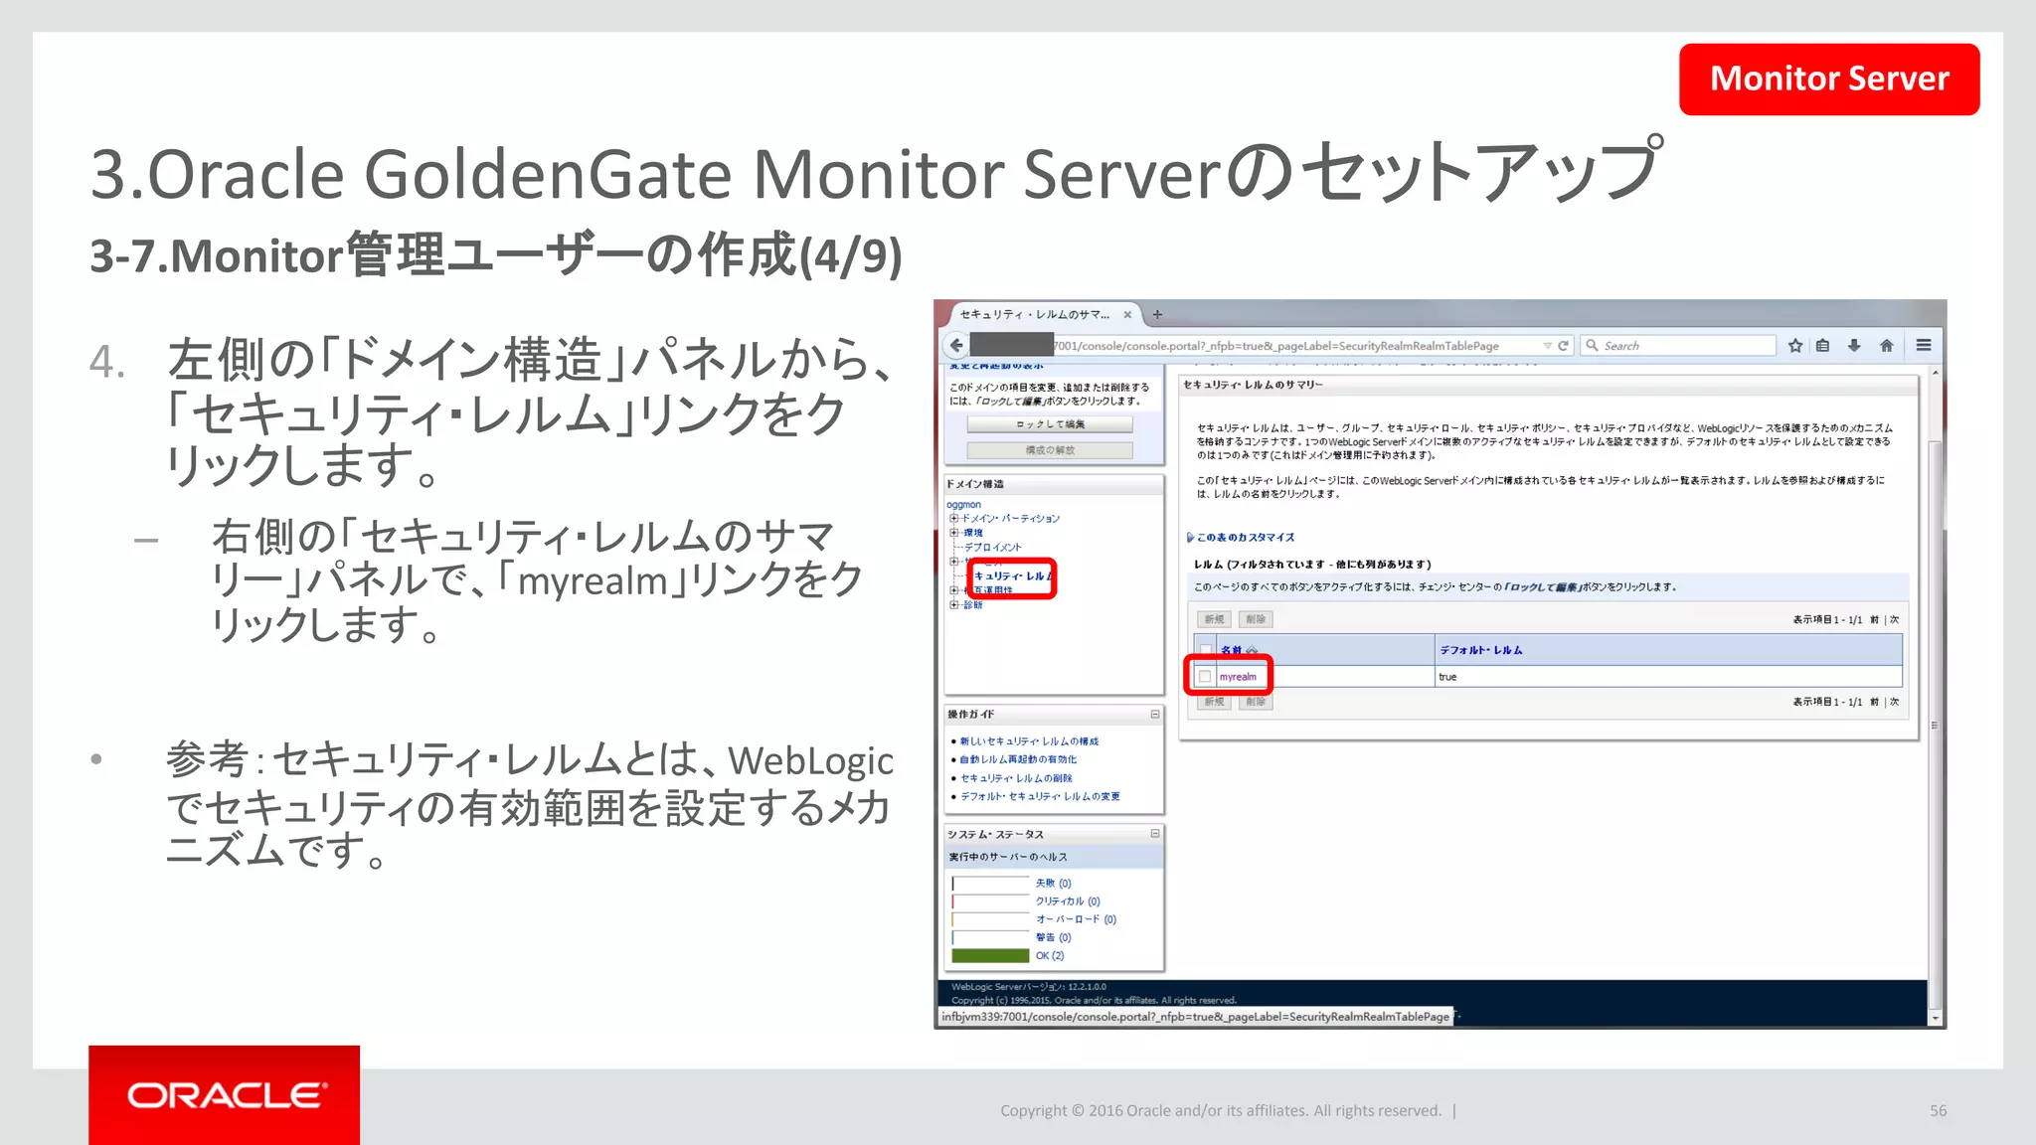Tick the myrealm row checkbox
This screenshot has height=1145, width=2036.
tap(1205, 677)
